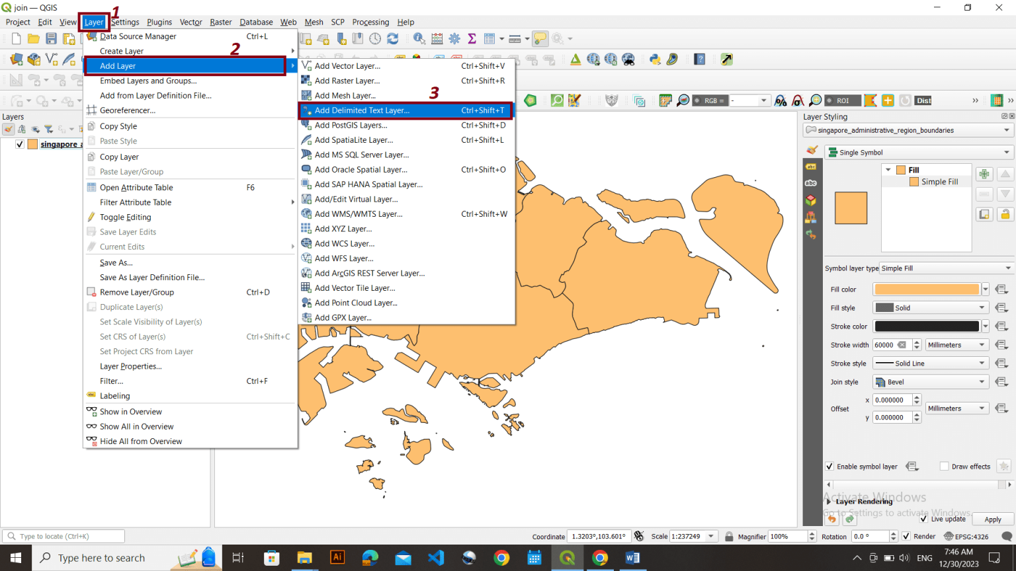Open the Processing menu
Image resolution: width=1016 pixels, height=571 pixels.
pos(370,22)
